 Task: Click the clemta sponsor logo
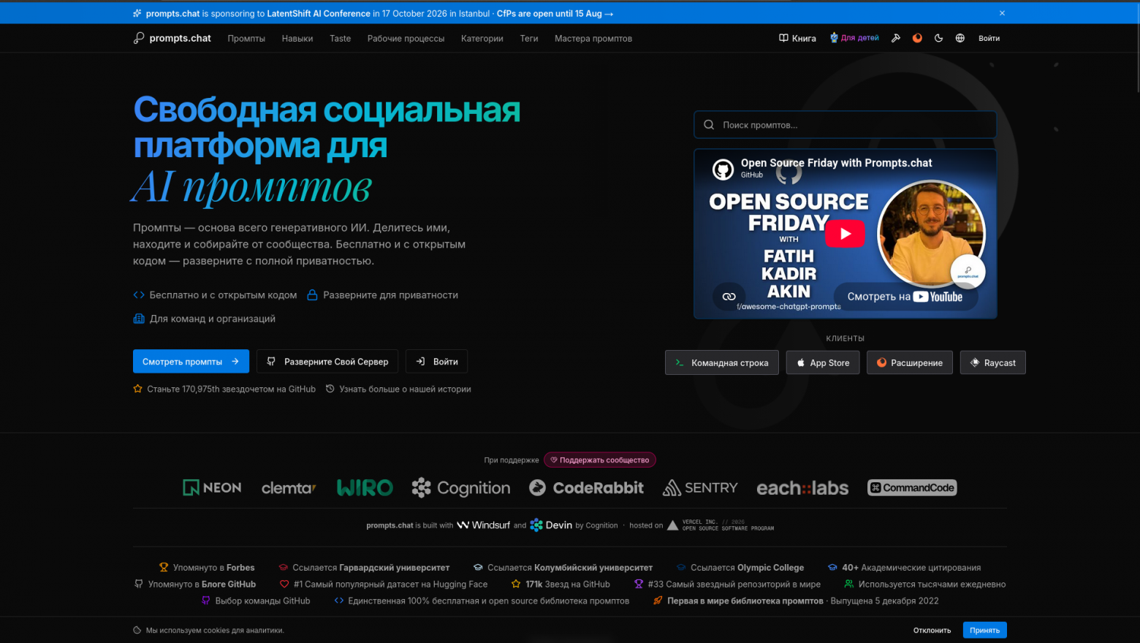pos(289,488)
